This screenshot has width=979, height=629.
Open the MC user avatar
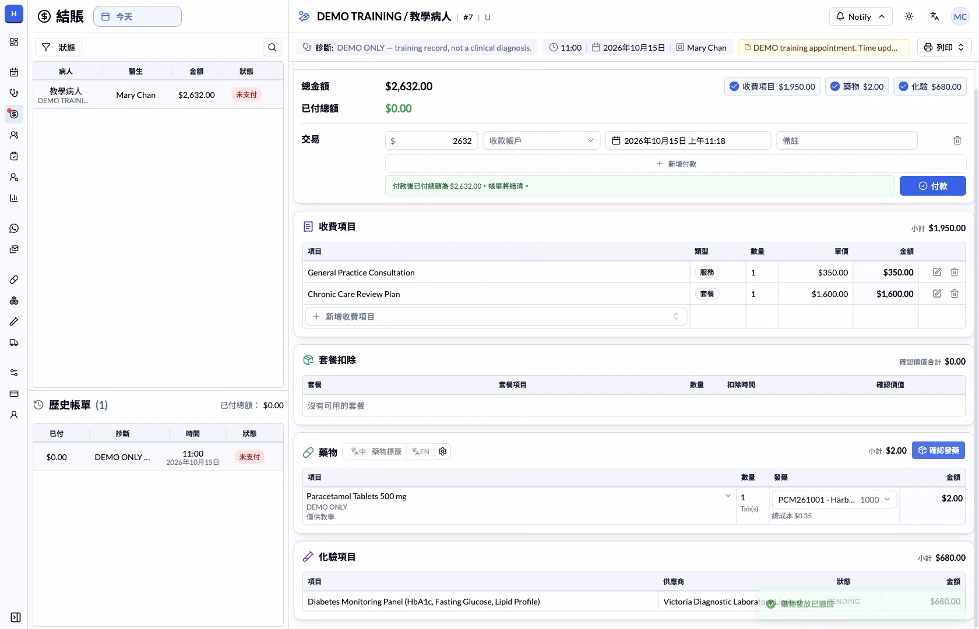click(960, 16)
